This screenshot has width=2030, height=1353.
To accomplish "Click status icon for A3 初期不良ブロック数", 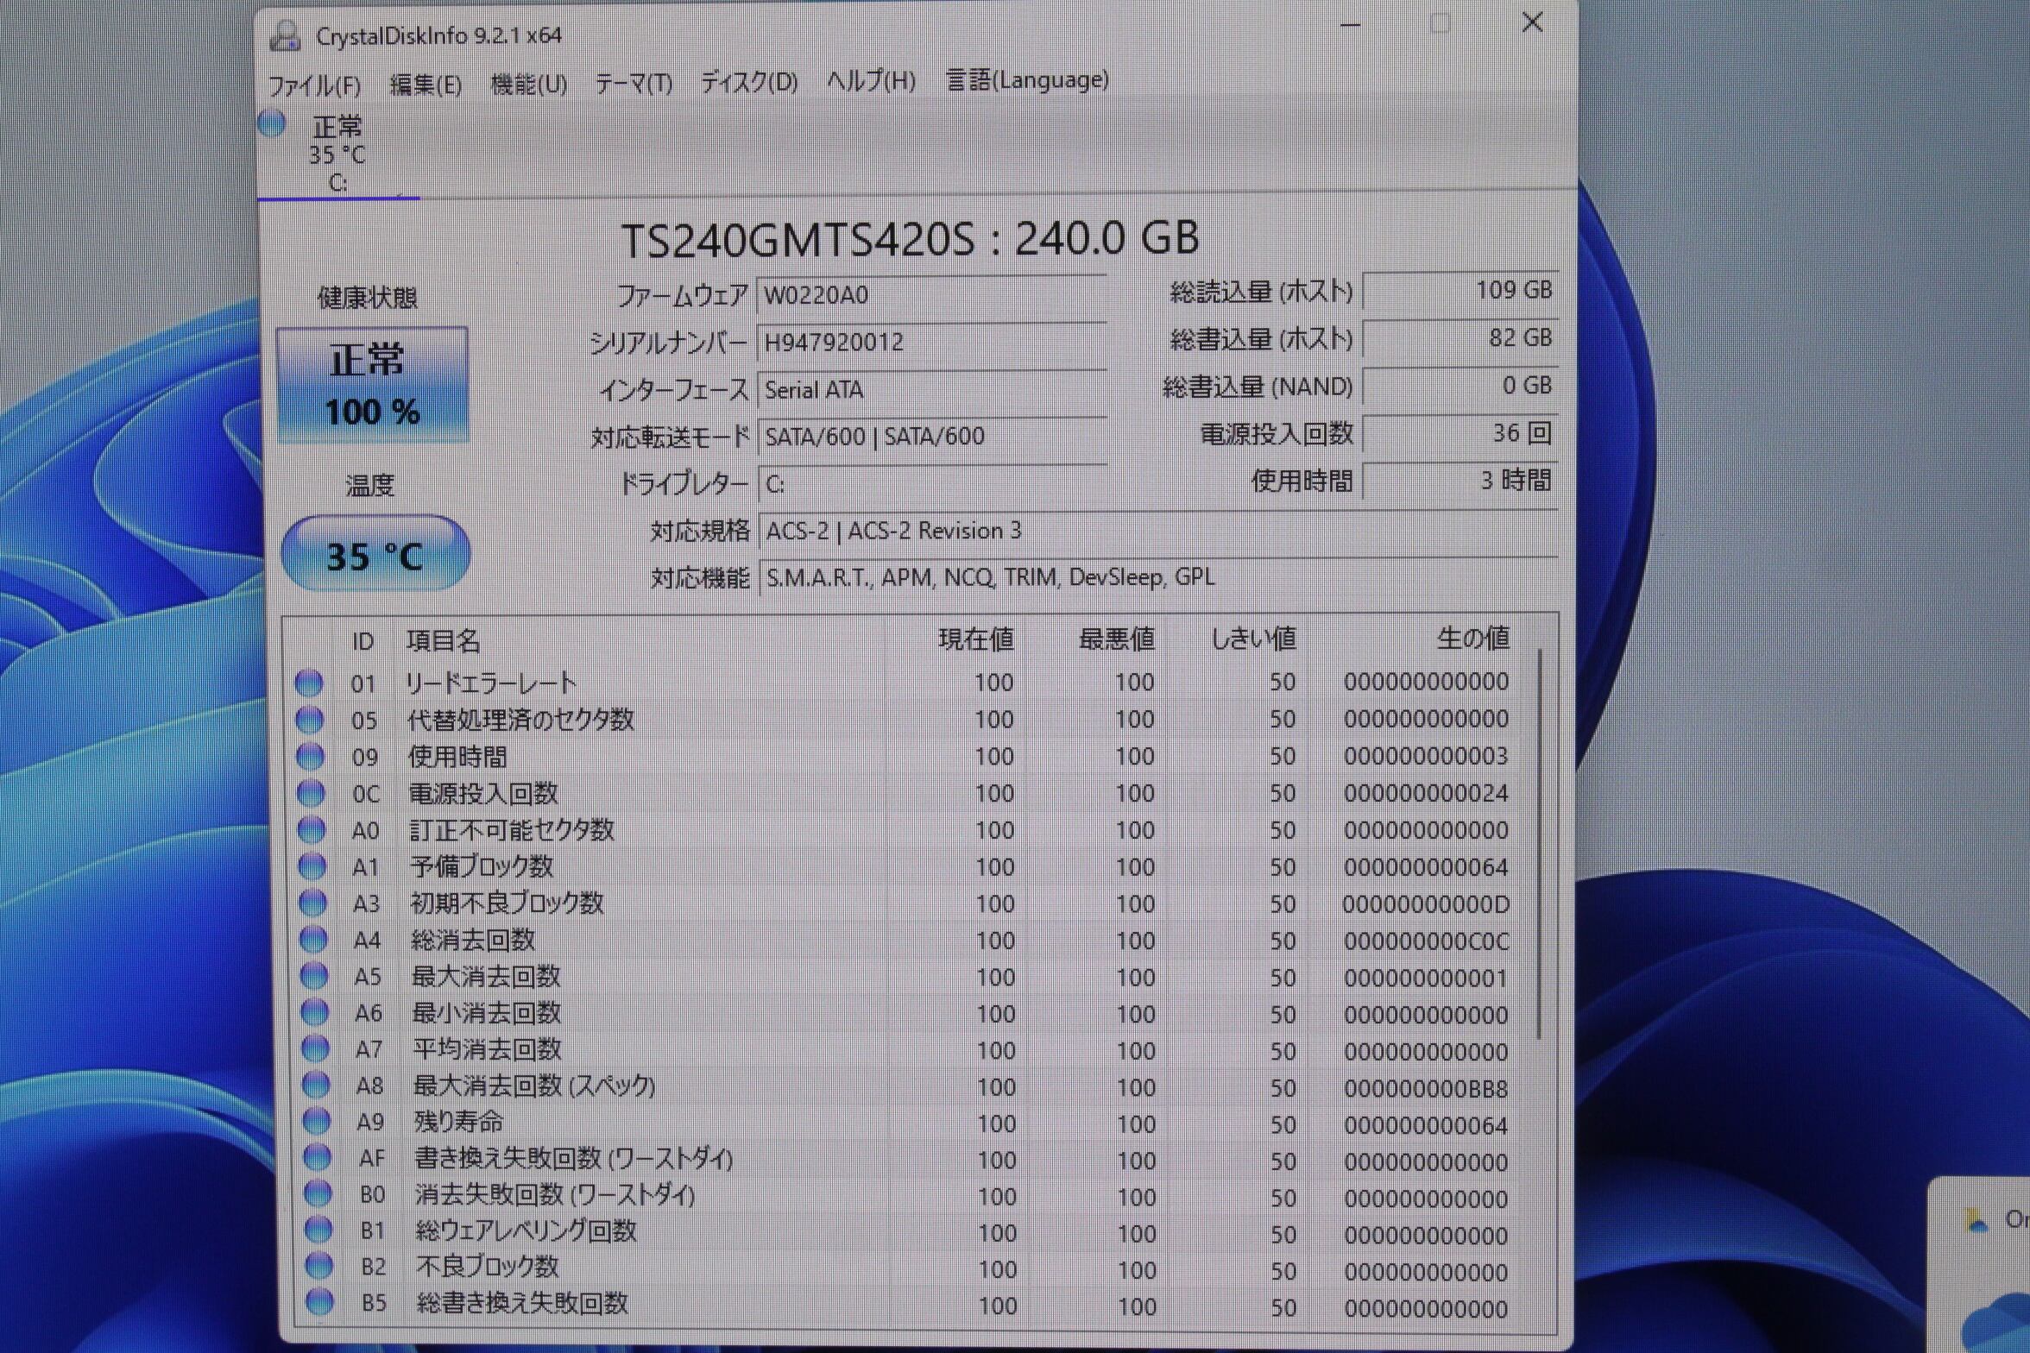I will pyautogui.click(x=312, y=903).
